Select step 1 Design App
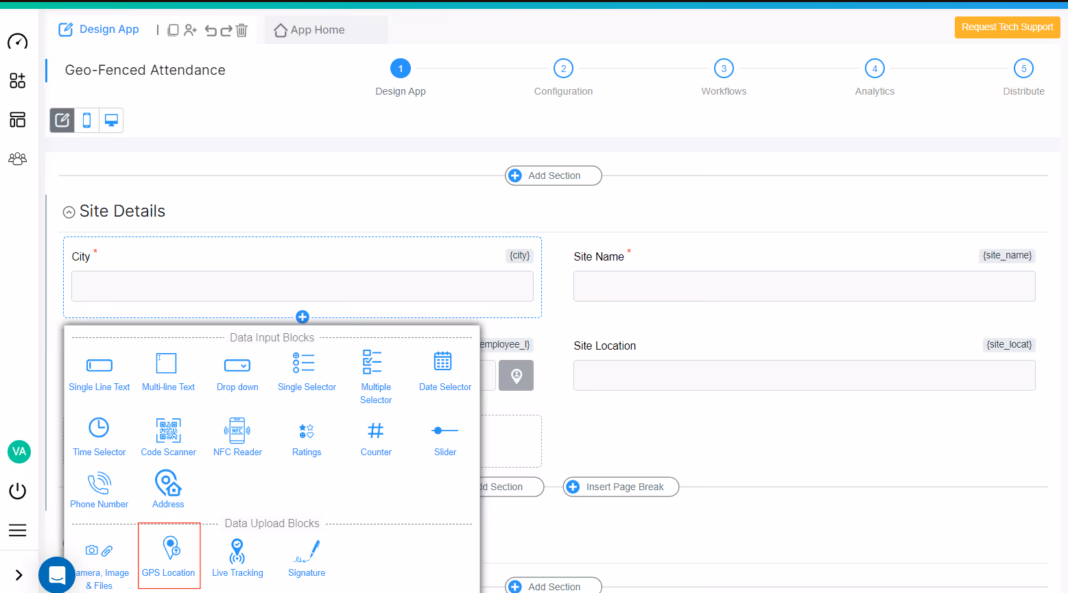The height and width of the screenshot is (593, 1068). [x=401, y=69]
